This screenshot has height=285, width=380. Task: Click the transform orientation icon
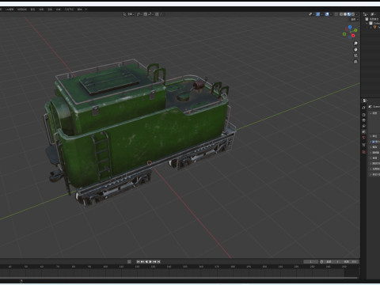click(x=124, y=14)
